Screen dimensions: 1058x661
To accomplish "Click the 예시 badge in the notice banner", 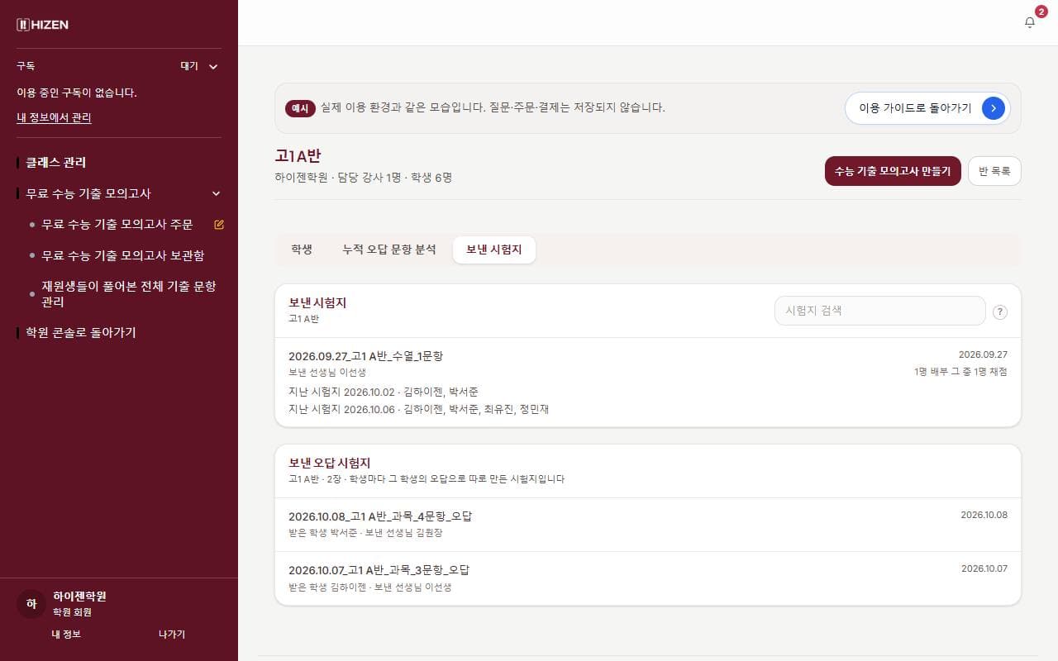I will click(x=300, y=108).
